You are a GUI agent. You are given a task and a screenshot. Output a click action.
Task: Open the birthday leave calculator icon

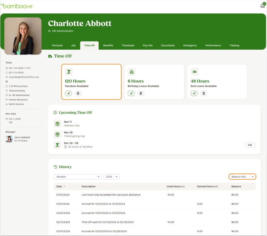(141, 93)
